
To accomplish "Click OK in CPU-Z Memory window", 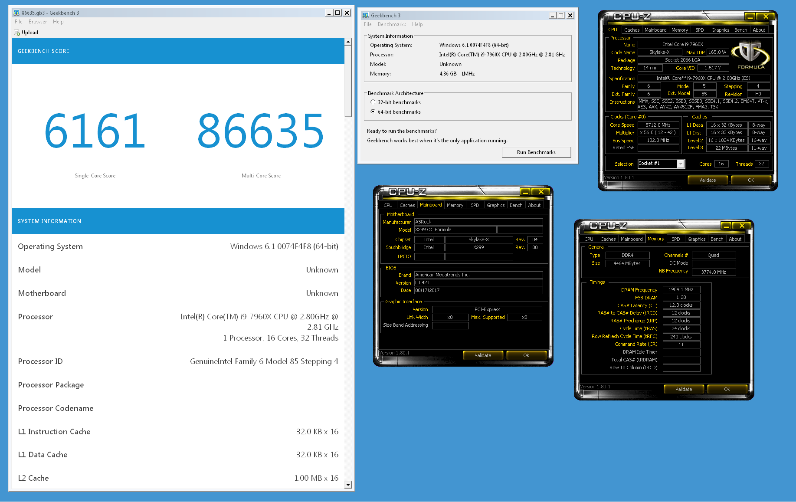I will click(727, 389).
